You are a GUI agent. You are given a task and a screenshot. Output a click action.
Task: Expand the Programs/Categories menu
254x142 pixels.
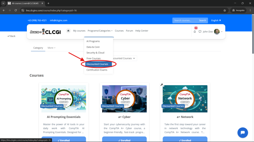[100, 31]
